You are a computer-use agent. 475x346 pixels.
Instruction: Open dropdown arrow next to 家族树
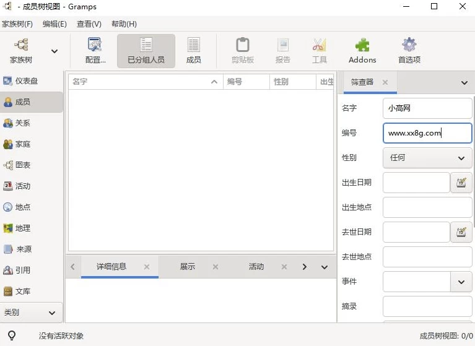pos(54,51)
